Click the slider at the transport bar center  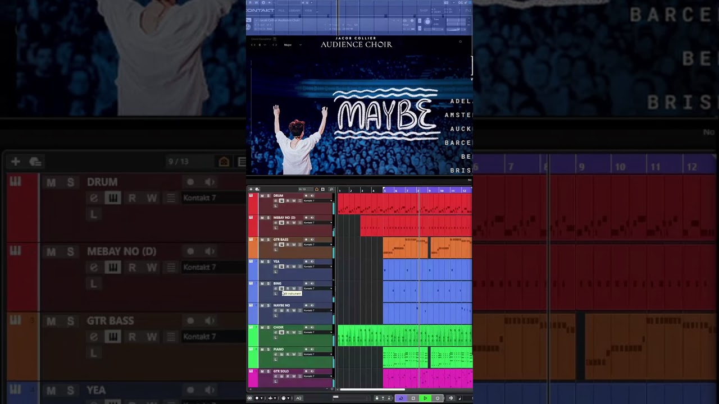coord(336,397)
